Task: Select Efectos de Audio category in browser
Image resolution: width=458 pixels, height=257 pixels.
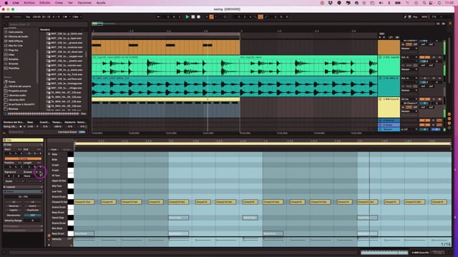Action: [x=18, y=36]
